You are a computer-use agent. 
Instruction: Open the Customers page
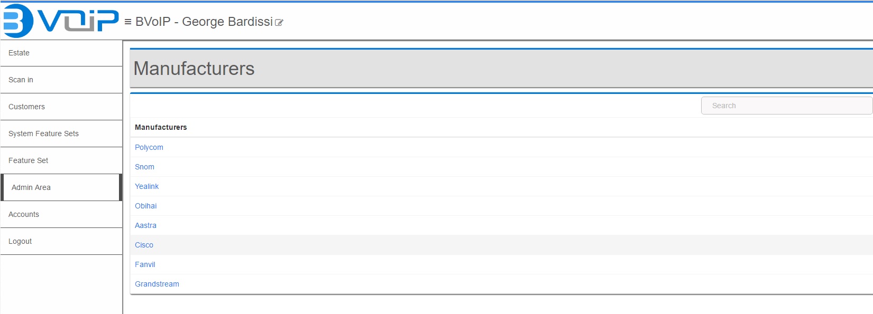26,107
